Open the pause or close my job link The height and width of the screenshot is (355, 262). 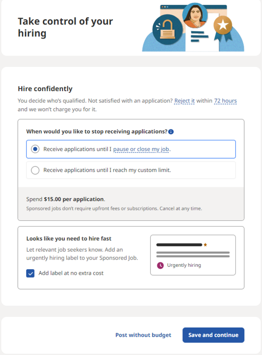click(x=141, y=149)
